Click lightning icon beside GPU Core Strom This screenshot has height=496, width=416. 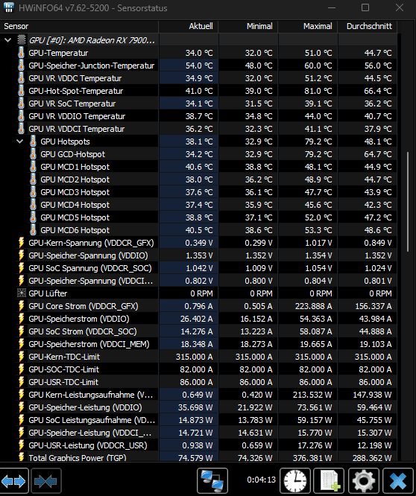pos(21,306)
